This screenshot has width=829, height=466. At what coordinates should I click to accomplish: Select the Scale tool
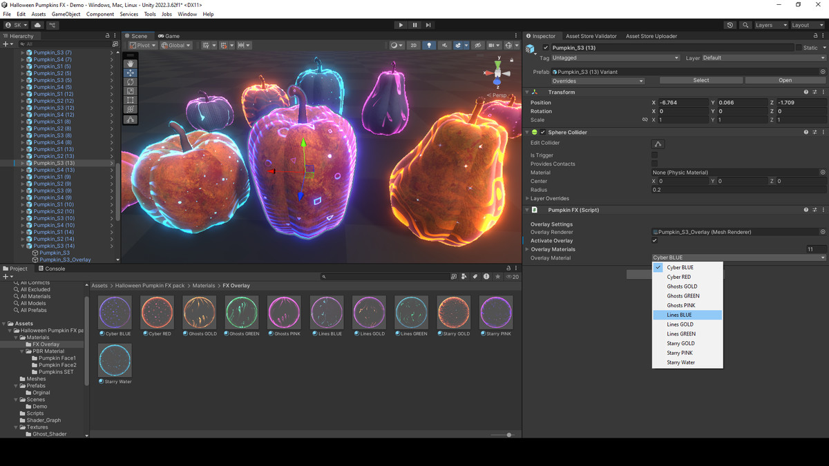(131, 90)
